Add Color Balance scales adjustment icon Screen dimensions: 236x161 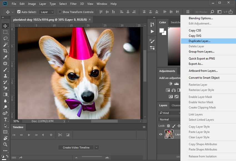(x=174, y=90)
